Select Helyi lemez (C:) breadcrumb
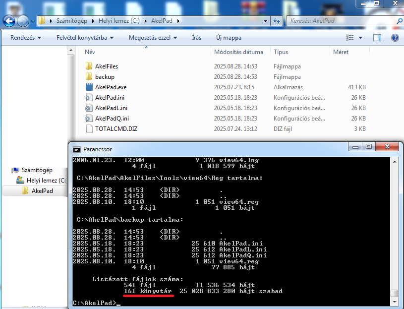 (x=119, y=21)
